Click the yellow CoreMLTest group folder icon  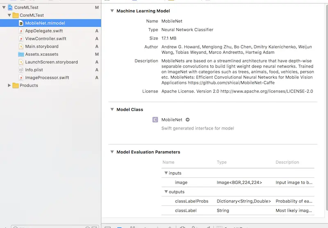pyautogui.click(x=16, y=15)
